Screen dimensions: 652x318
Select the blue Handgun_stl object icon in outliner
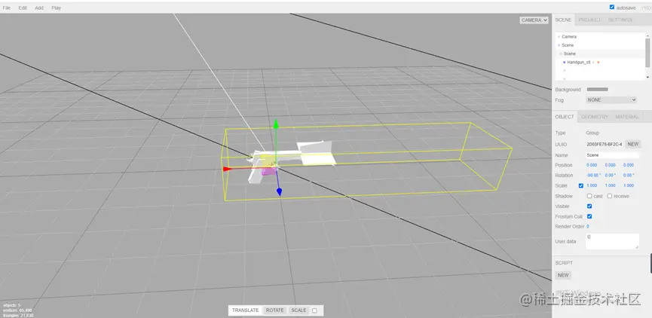pyautogui.click(x=565, y=63)
